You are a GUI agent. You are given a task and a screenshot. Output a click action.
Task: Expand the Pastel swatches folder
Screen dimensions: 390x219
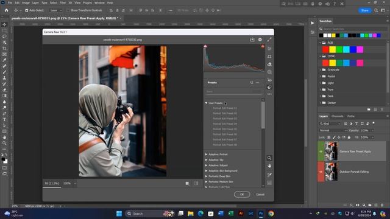tap(321, 77)
